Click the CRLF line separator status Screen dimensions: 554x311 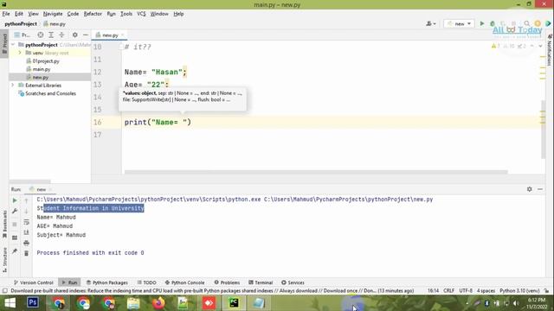click(x=448, y=290)
